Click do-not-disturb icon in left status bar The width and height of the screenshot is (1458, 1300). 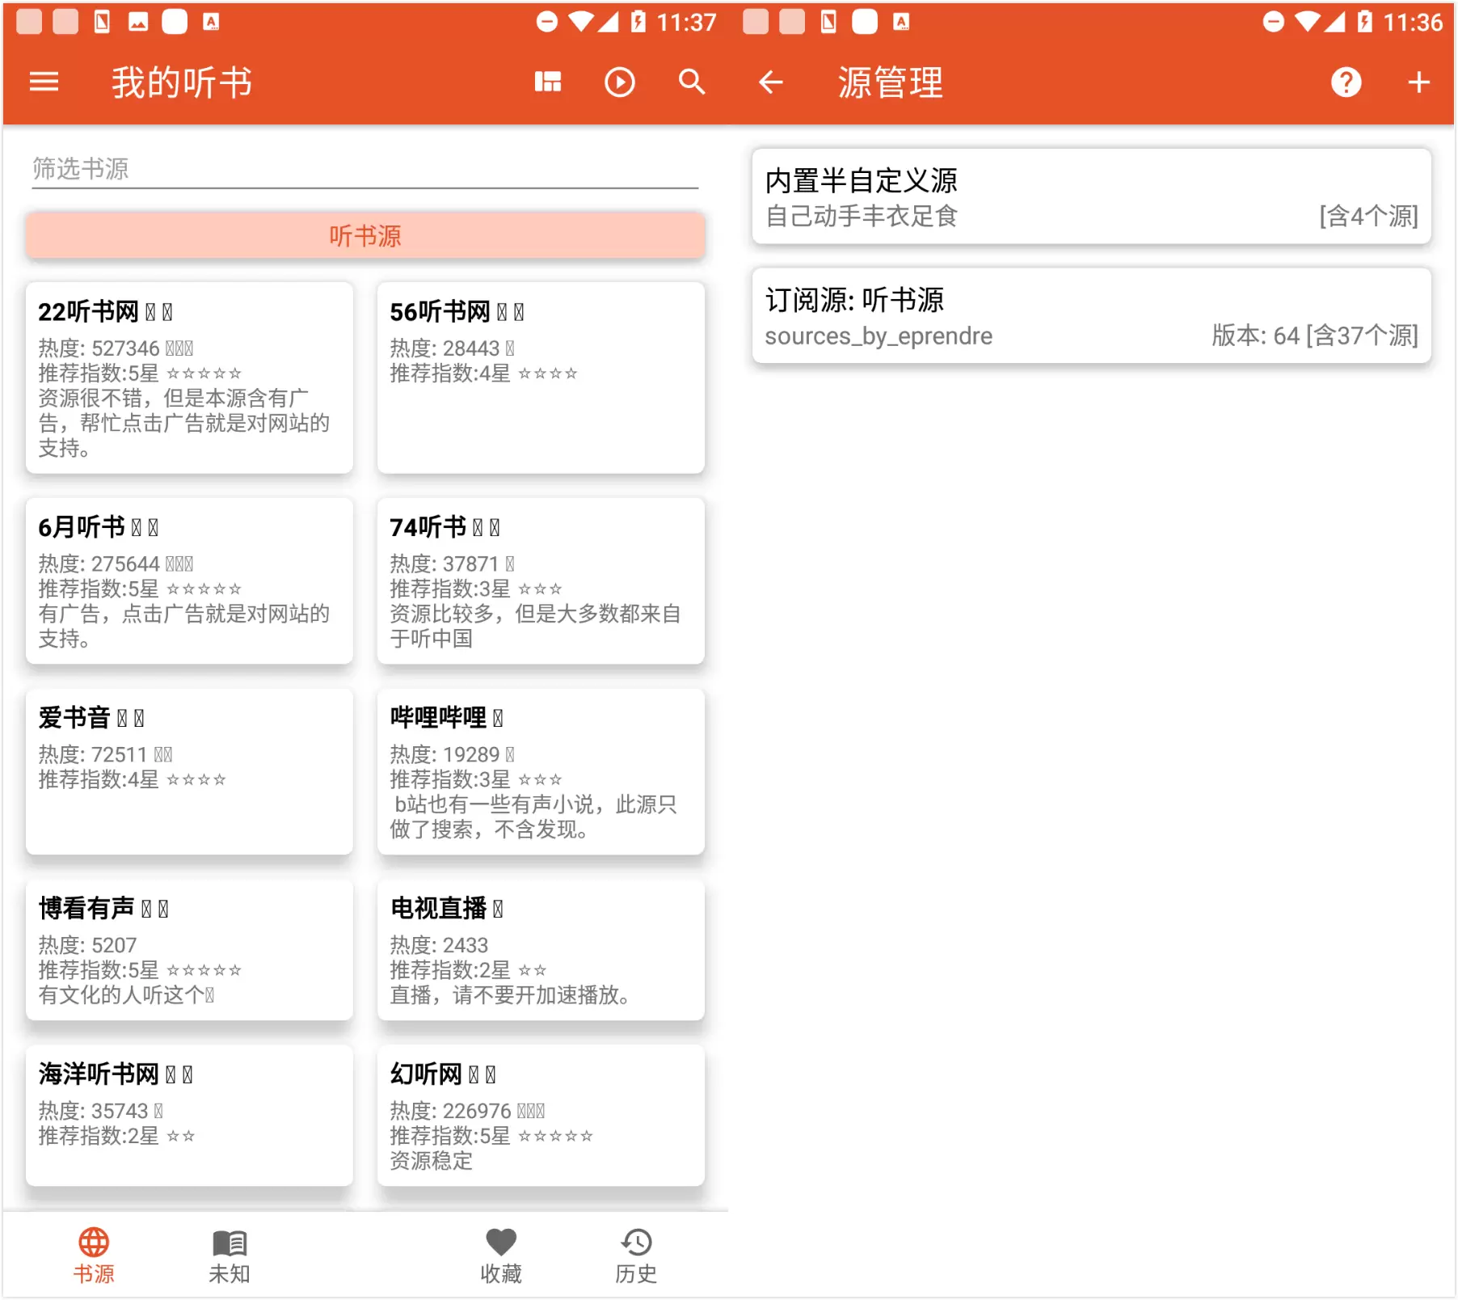pos(547,22)
